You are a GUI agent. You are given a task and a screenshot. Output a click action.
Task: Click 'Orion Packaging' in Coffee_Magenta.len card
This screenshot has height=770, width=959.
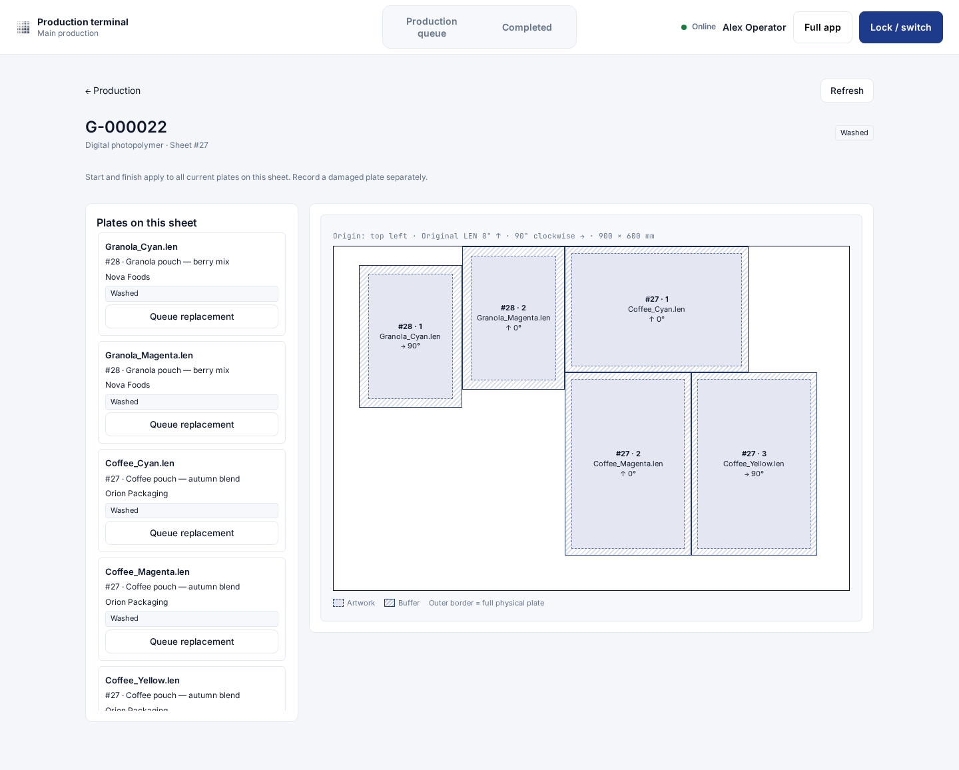point(137,602)
